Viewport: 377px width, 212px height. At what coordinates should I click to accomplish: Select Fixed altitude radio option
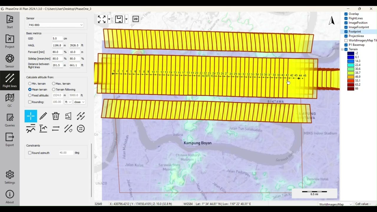pyautogui.click(x=30, y=95)
